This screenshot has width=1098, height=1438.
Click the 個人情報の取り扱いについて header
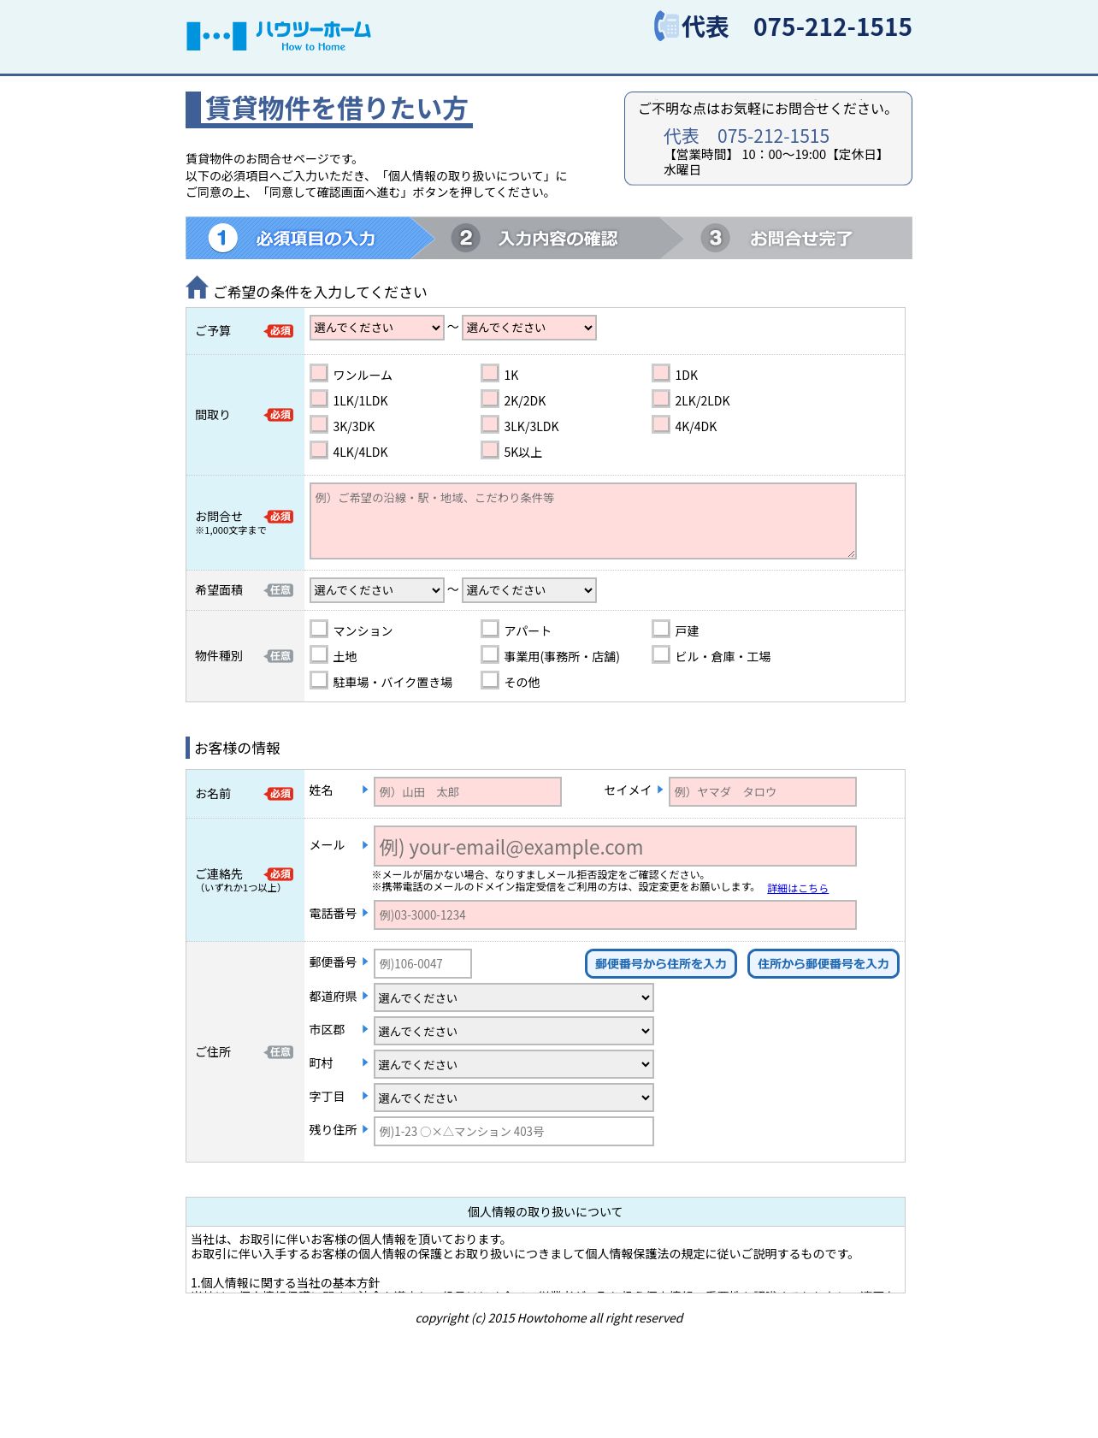546,1212
